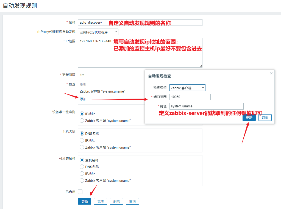Click the 端口范围 field showing 10050

coord(190,97)
